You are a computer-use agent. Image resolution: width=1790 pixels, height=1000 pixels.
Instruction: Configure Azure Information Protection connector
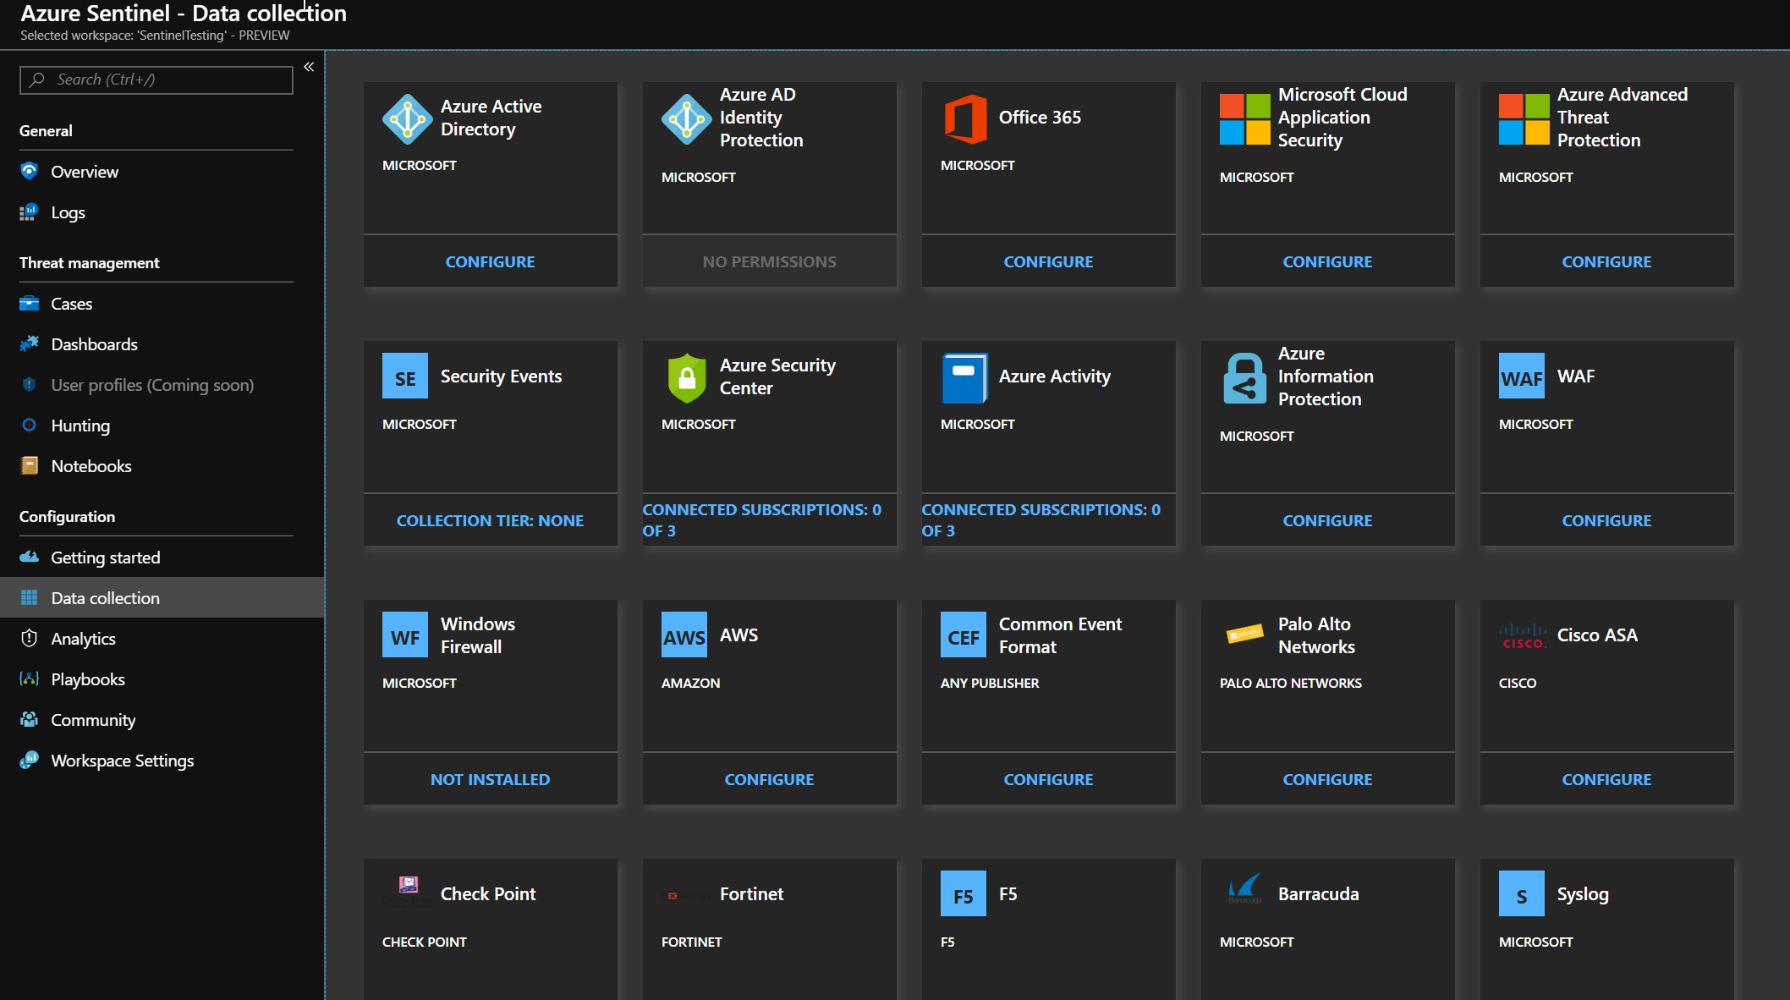(x=1328, y=520)
